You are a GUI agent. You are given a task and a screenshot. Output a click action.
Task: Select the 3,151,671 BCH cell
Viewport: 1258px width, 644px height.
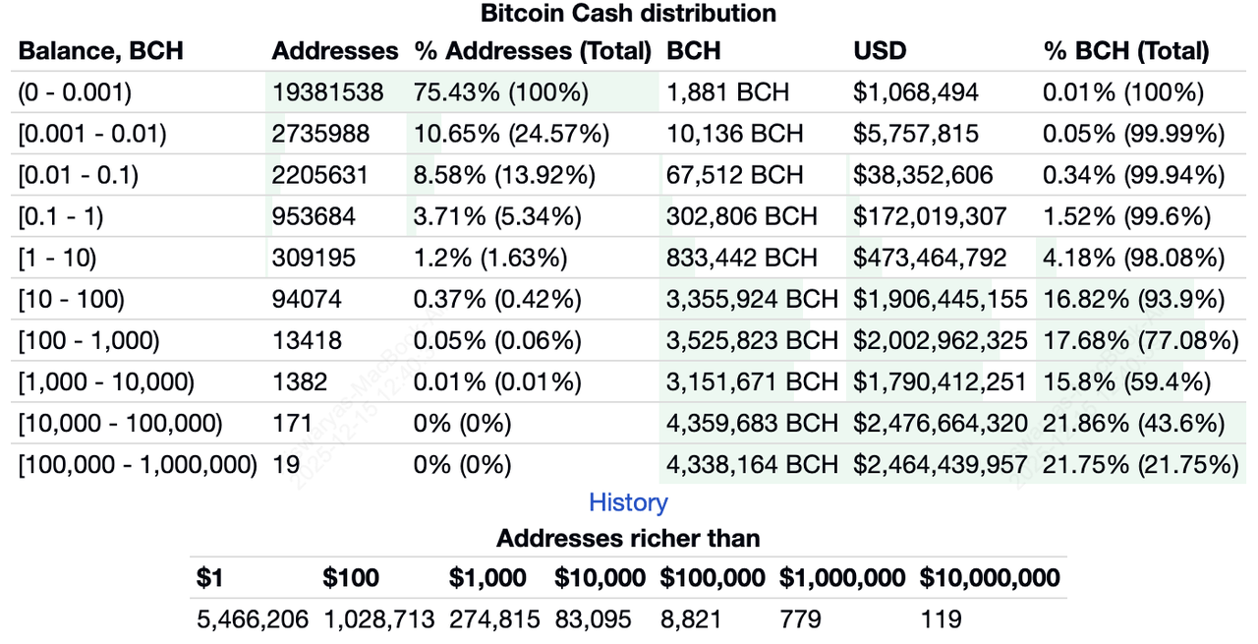coord(752,381)
